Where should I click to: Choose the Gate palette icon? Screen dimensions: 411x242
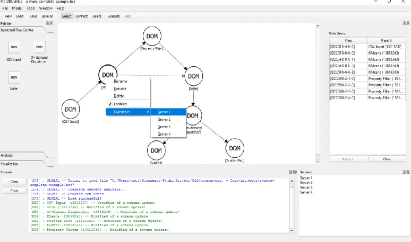coord(14,78)
